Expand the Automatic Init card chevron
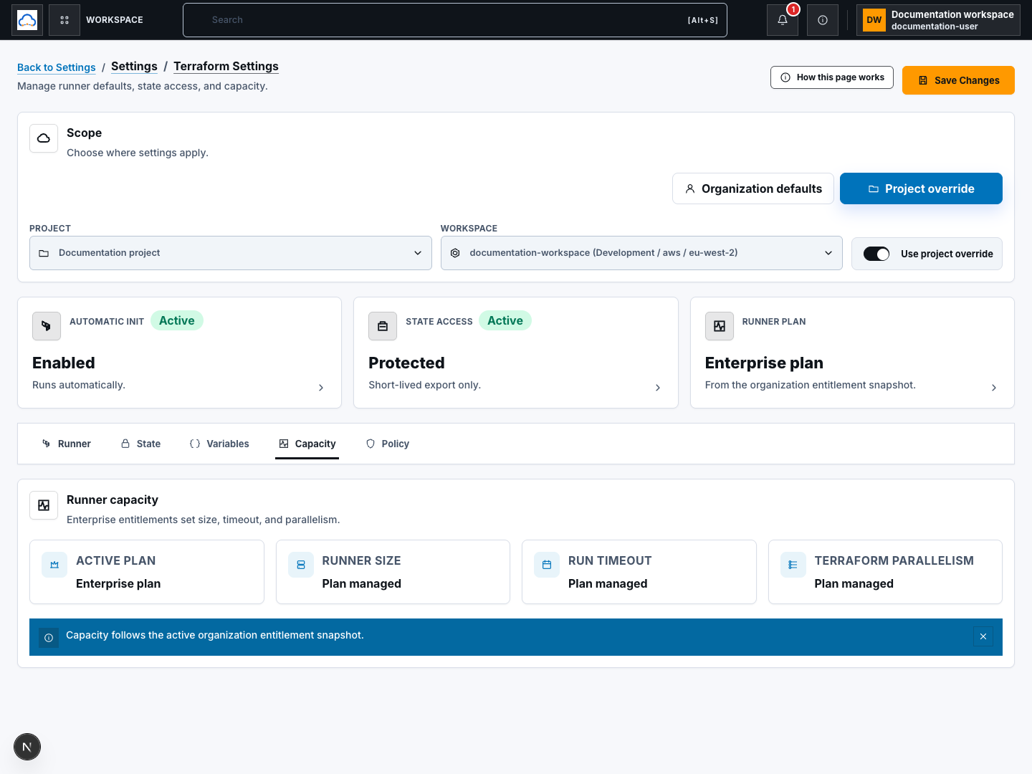 tap(321, 388)
